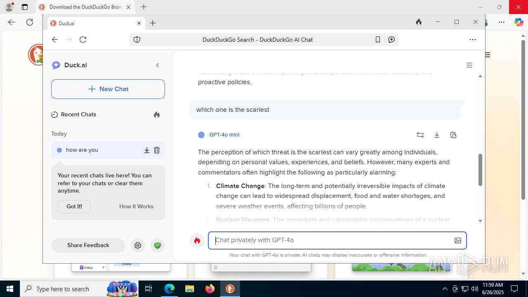Screen dimensions: 528x297
Task: Open Edge Settings and more menu
Action: pyautogui.click(x=502, y=22)
